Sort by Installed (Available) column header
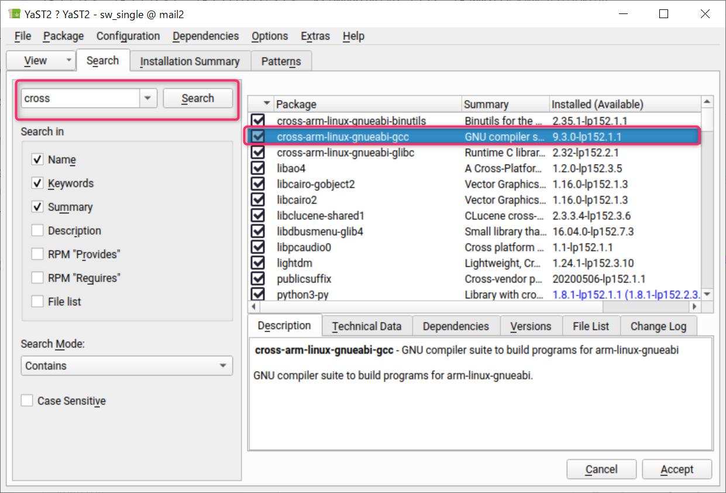This screenshot has width=726, height=493. click(625, 104)
